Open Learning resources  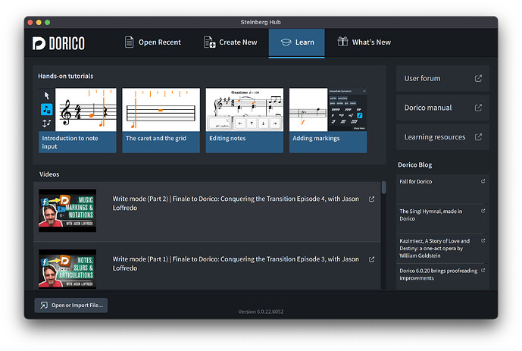(442, 137)
